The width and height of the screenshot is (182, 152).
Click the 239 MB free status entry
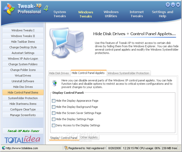(x=169, y=148)
